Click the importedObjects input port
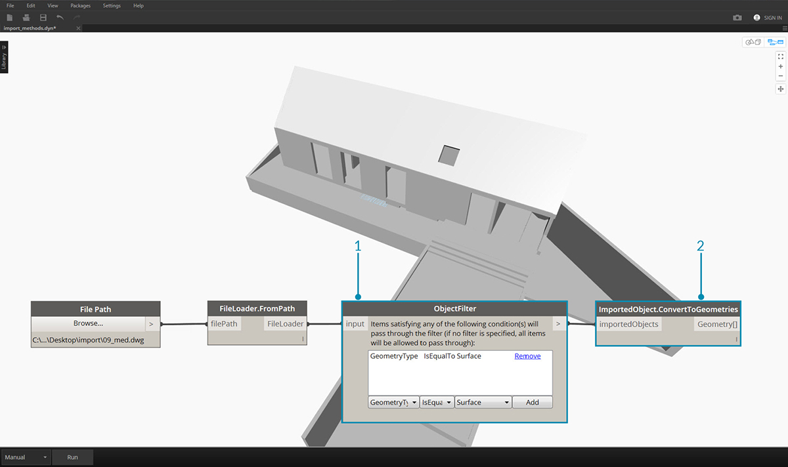The image size is (788, 467). pyautogui.click(x=629, y=324)
